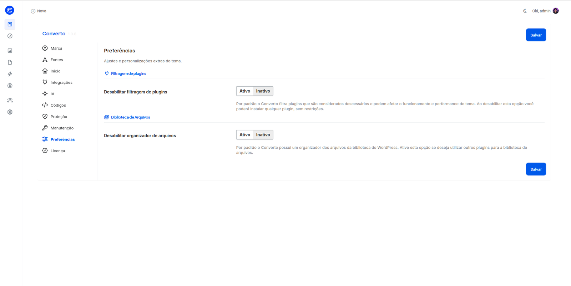
Task: Open the posts icon in left sidebar
Action: click(10, 24)
